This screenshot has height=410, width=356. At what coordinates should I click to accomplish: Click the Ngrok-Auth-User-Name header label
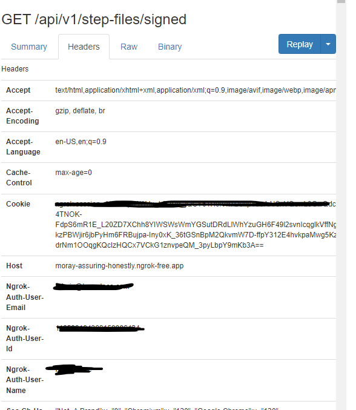pyautogui.click(x=25, y=380)
